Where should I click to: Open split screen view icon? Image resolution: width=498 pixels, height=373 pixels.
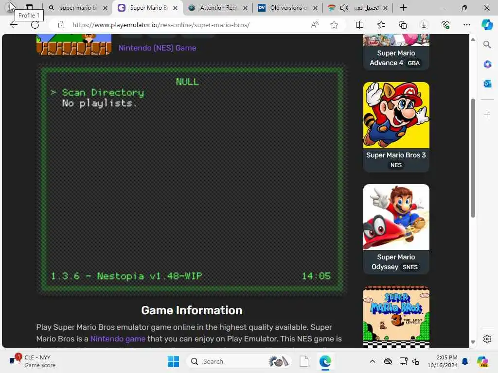tap(359, 25)
